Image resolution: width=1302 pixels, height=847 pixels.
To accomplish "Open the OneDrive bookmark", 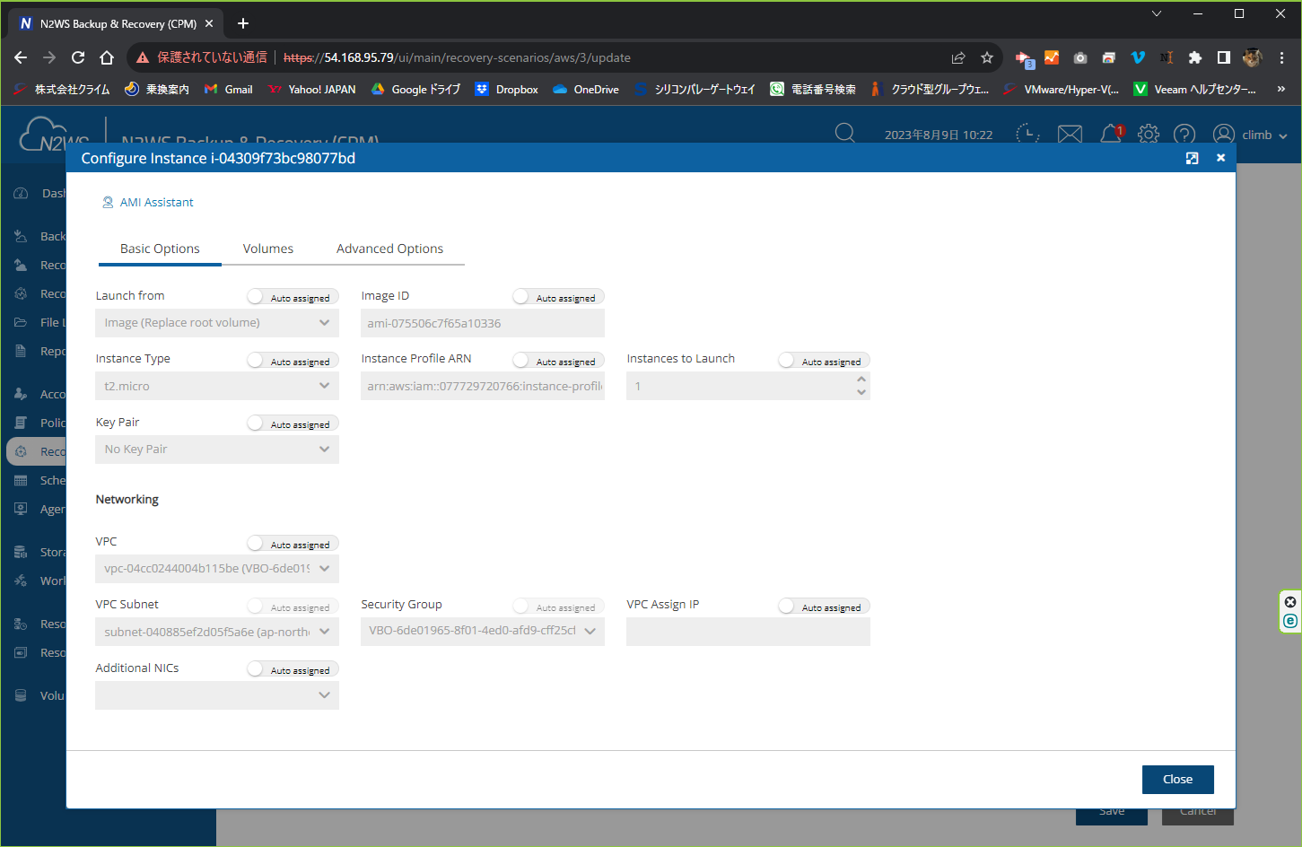I will click(586, 89).
